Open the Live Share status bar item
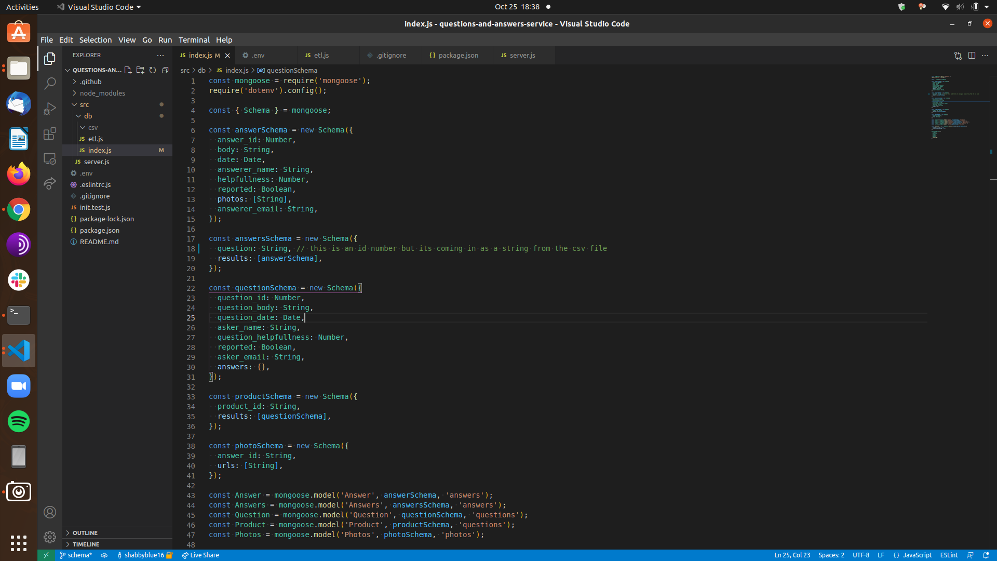Screen dimensions: 997x561 [x=200, y=555]
